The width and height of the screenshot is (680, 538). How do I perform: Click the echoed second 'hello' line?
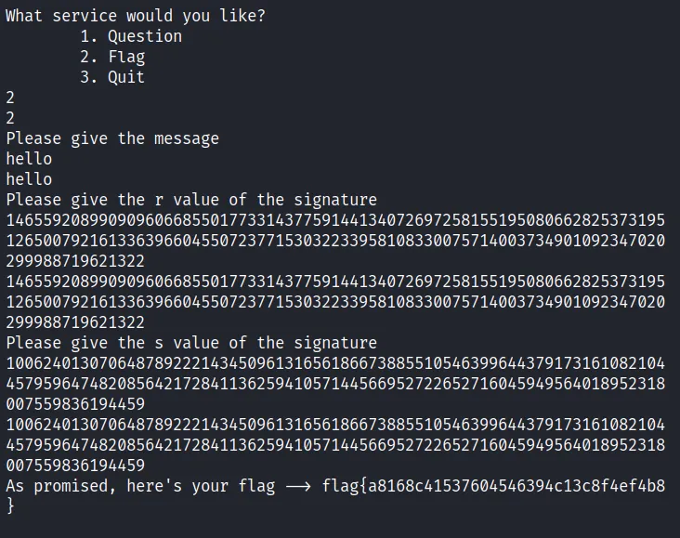coord(29,179)
